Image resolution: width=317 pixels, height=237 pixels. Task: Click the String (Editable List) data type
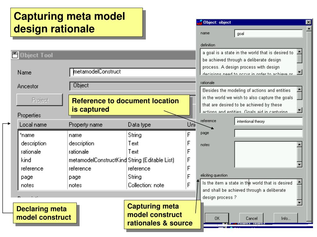(x=151, y=160)
